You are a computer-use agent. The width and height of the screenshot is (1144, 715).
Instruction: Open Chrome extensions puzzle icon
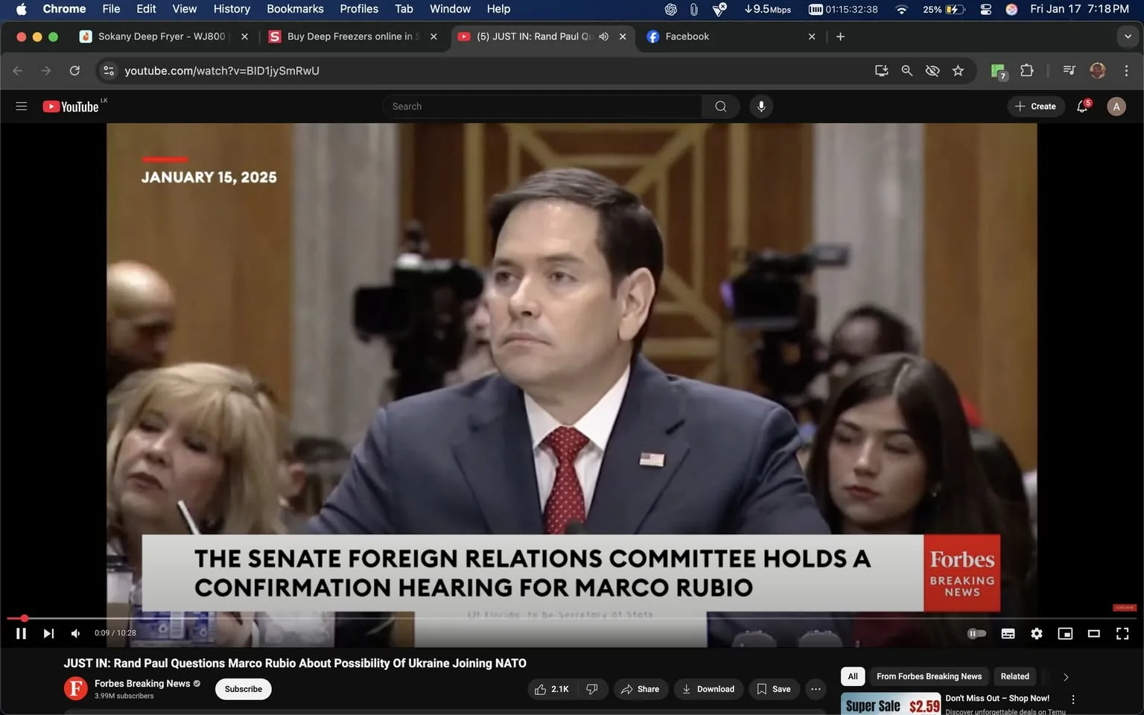(x=1026, y=71)
